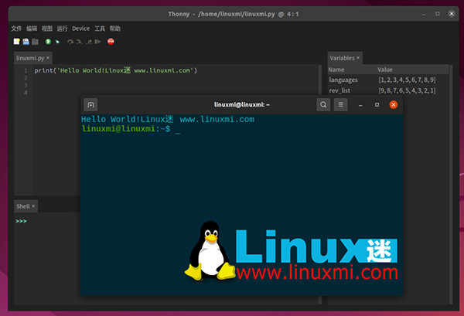Open the terminal hamburger menu
Viewport: 464px width, 316px height.
point(340,104)
